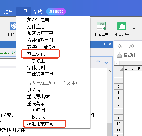
Task: Move item up with blue arrow
Action: click(x=98, y=62)
